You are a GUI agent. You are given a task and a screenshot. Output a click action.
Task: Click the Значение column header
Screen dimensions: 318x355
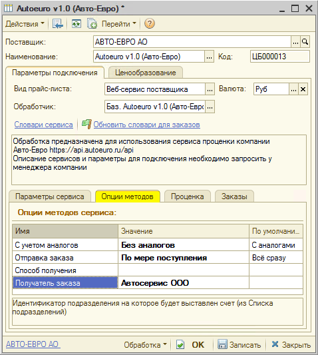184,231
